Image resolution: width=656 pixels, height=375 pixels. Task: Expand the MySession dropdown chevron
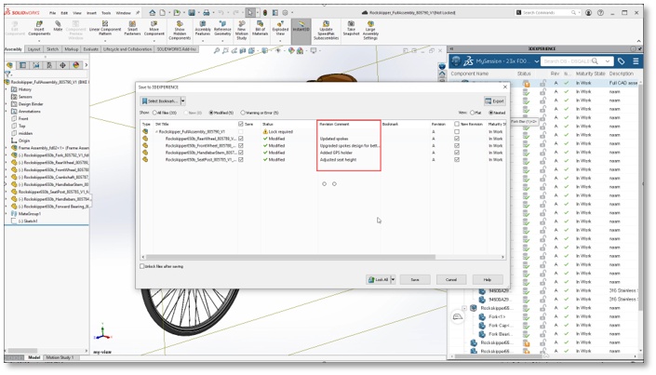537,61
